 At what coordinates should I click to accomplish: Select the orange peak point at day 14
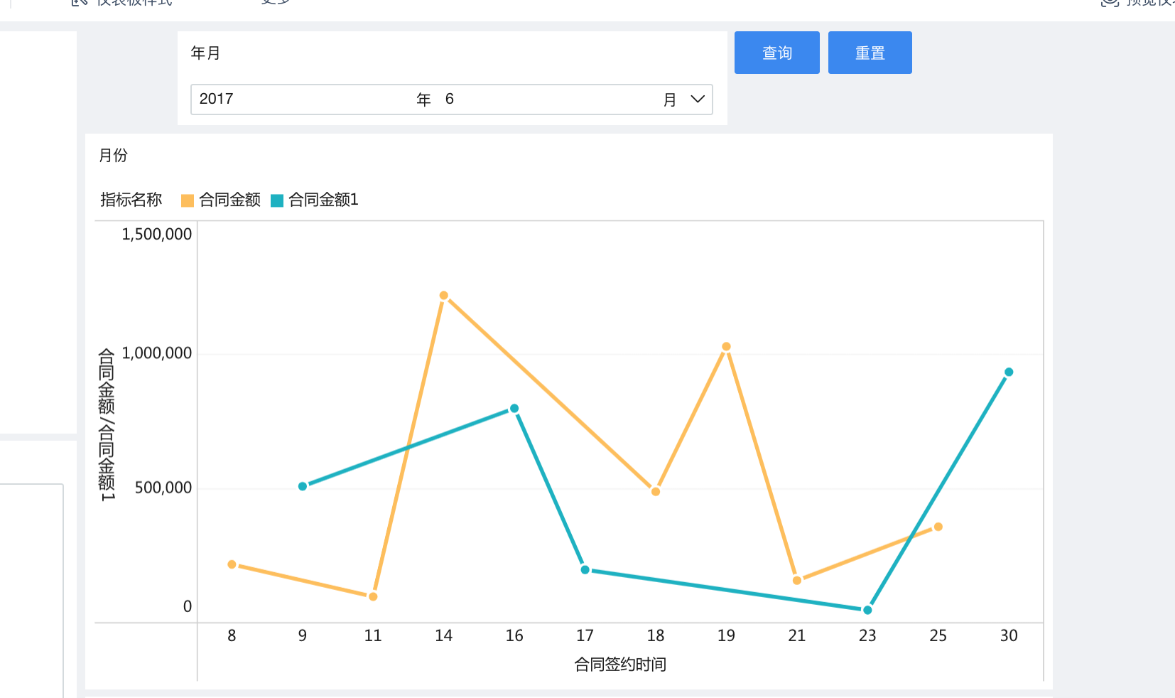pyautogui.click(x=444, y=296)
